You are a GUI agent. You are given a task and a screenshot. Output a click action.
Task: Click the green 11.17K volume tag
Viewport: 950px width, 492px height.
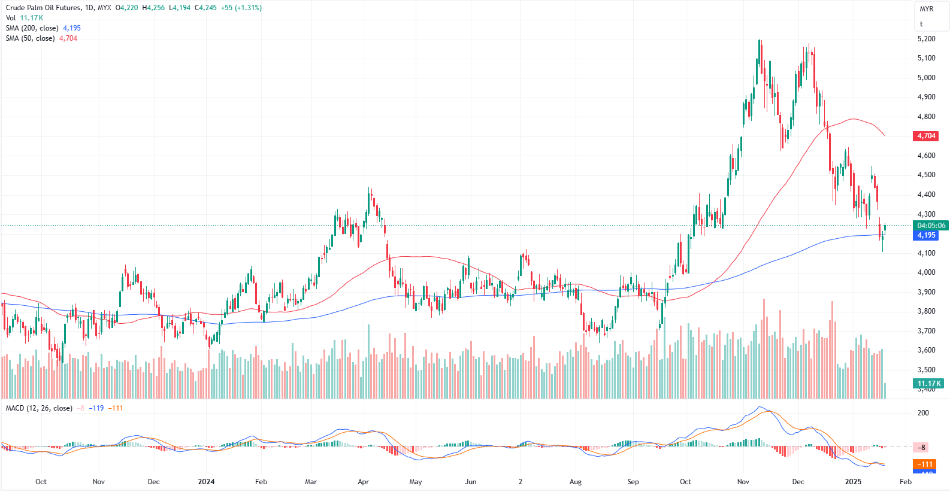[928, 384]
